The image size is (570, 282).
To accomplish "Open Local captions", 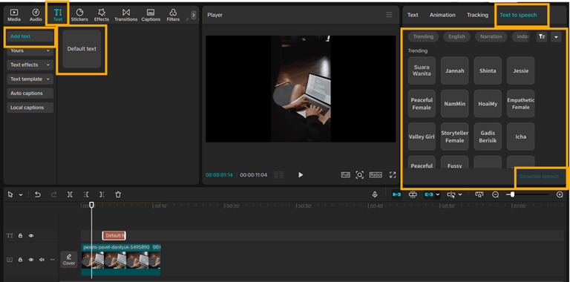I will pyautogui.click(x=30, y=108).
